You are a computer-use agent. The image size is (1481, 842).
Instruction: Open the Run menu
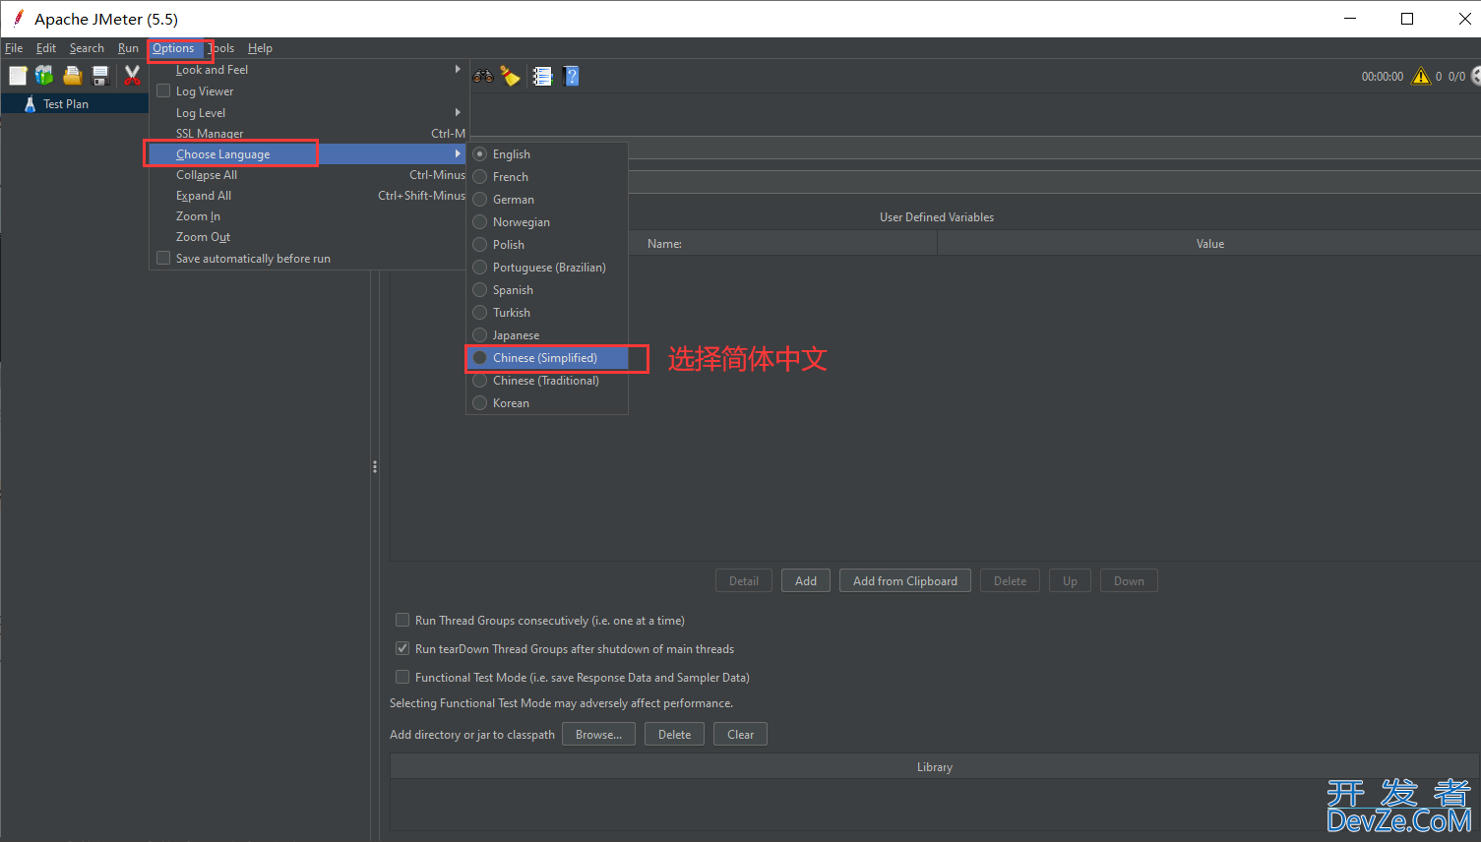click(128, 48)
